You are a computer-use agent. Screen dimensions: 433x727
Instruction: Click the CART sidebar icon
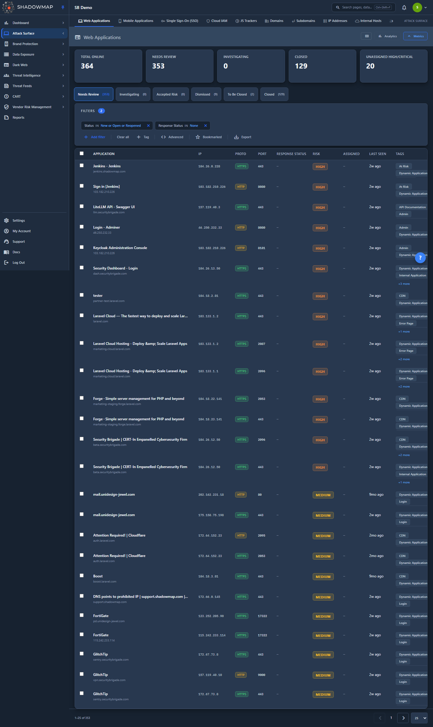click(x=6, y=96)
